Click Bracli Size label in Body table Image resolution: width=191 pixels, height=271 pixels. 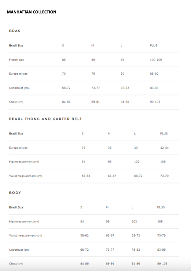click(16, 207)
